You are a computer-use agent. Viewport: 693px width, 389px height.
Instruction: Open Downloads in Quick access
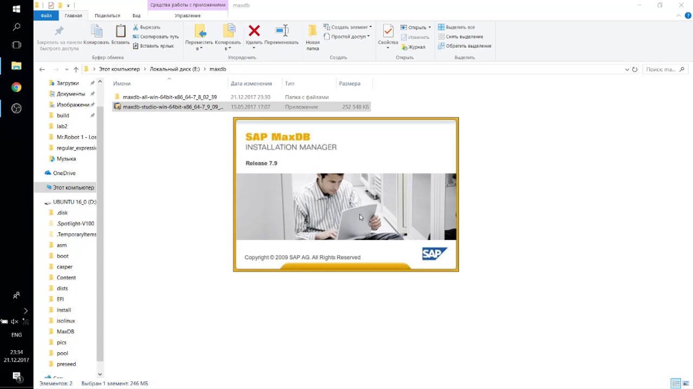point(68,83)
